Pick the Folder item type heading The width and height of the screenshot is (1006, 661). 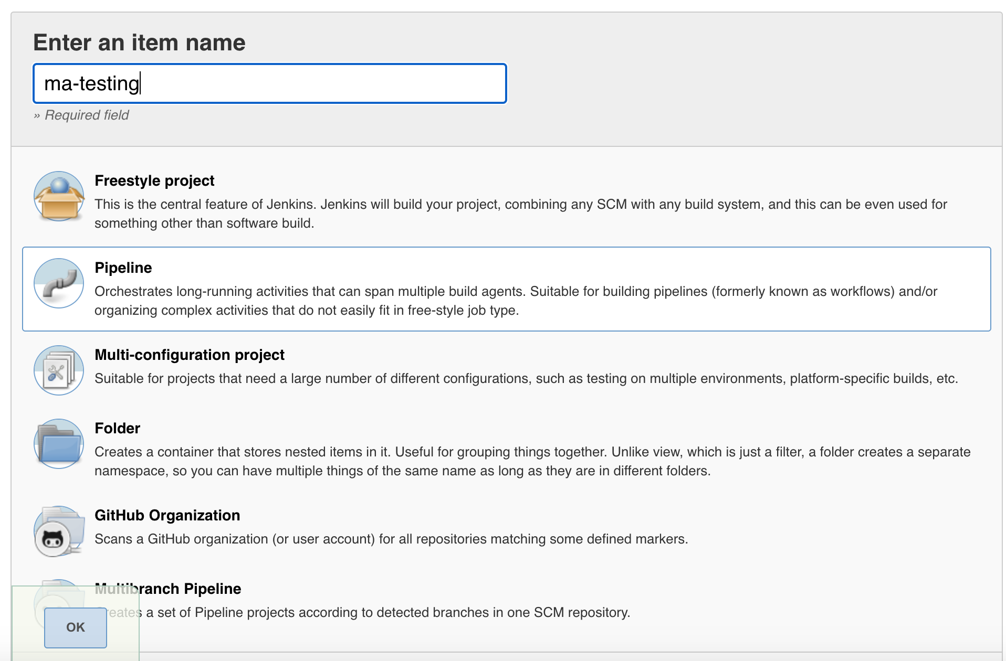118,429
